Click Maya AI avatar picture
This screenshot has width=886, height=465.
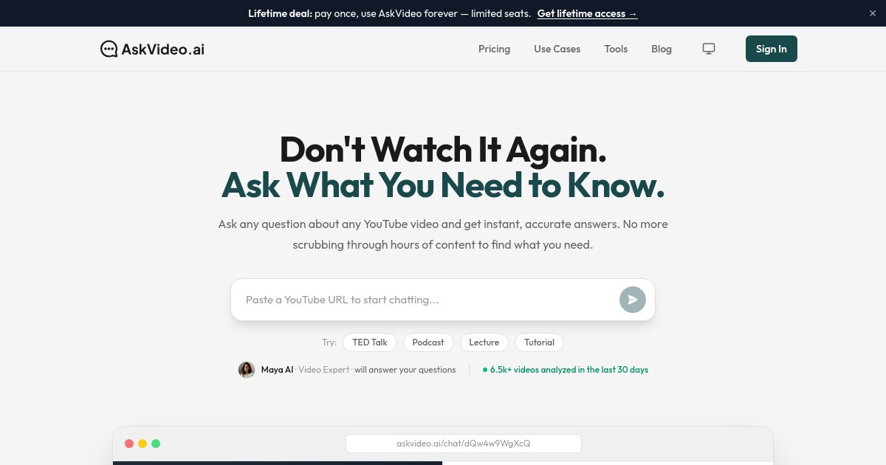pos(247,370)
